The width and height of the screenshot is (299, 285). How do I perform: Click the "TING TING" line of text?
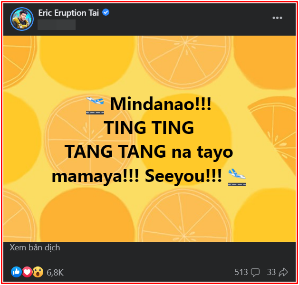pos(149,128)
